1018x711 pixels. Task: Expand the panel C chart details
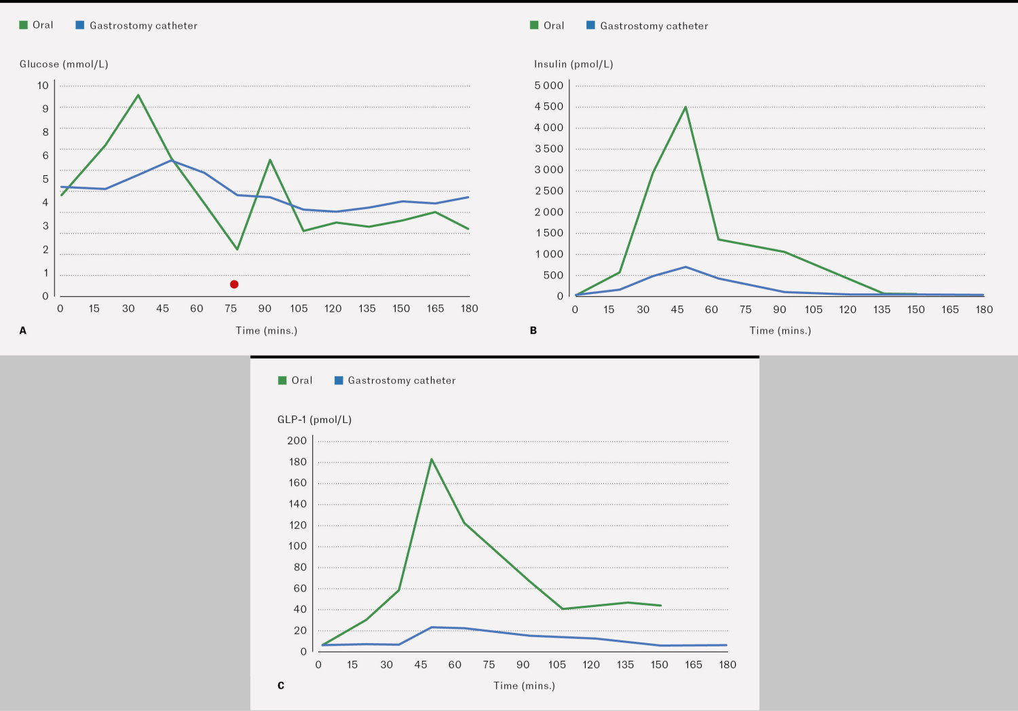pos(280,686)
